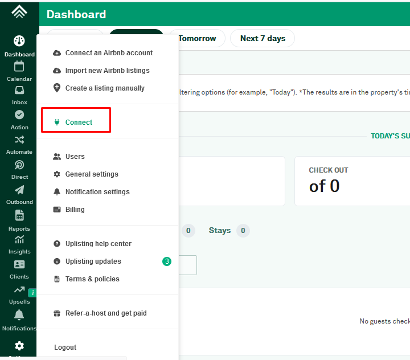The height and width of the screenshot is (360, 410).
Task: Open the Reports document icon
Action: (x=19, y=215)
